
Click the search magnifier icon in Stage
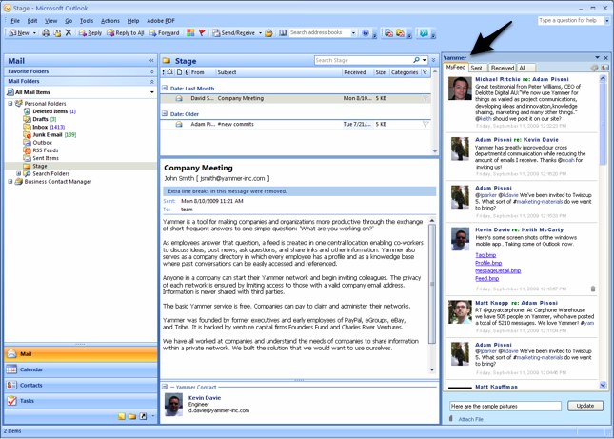pos(416,60)
